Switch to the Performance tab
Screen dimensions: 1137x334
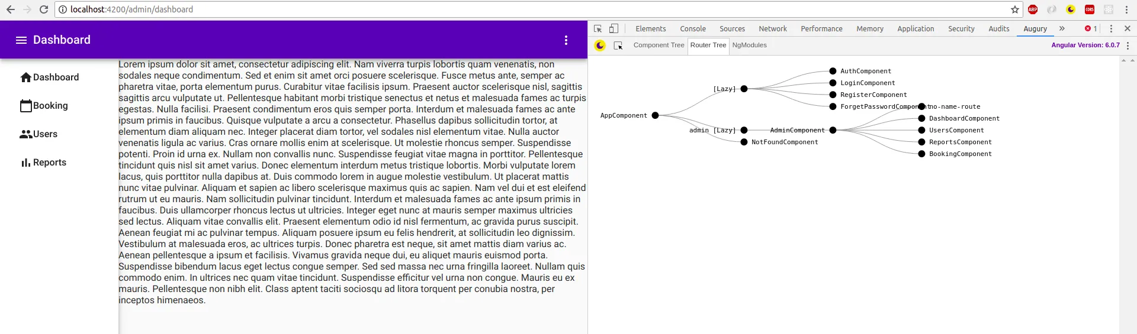coord(821,28)
